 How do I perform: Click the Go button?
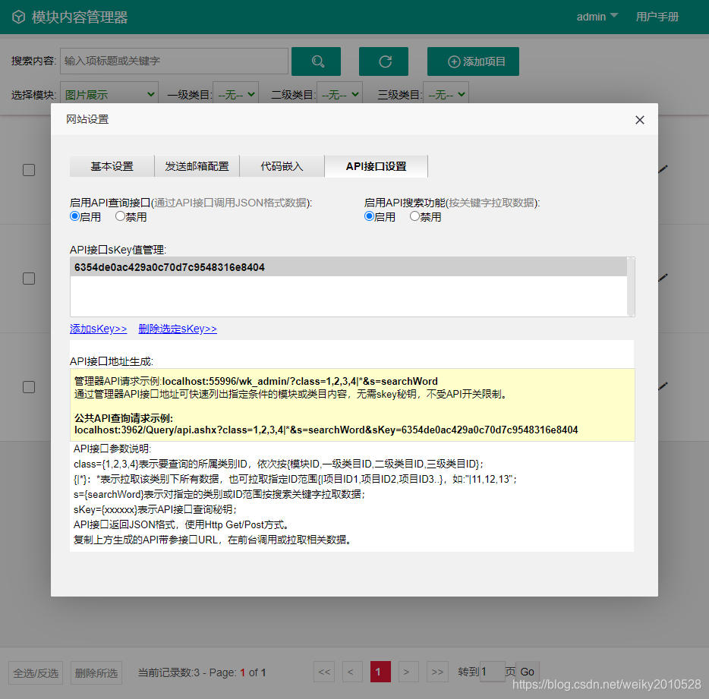coord(528,672)
